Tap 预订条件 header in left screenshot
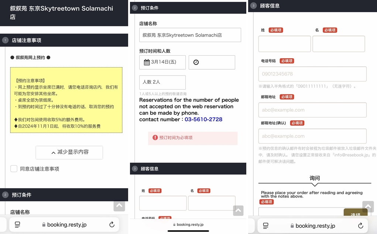The width and height of the screenshot is (377, 234). click(x=64, y=195)
